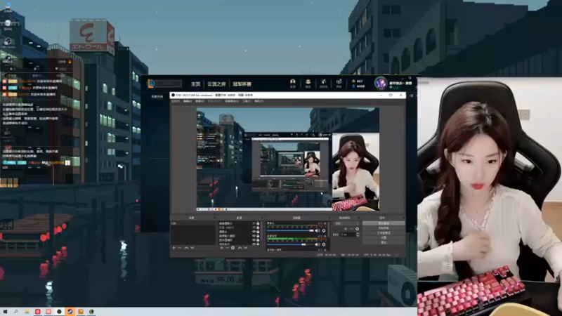Switch to 主页 tab in League client
The height and width of the screenshot is (316, 562).
(x=195, y=84)
